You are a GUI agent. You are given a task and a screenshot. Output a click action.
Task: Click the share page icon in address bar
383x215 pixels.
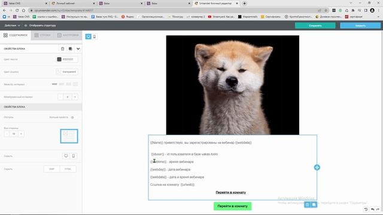pos(319,11)
